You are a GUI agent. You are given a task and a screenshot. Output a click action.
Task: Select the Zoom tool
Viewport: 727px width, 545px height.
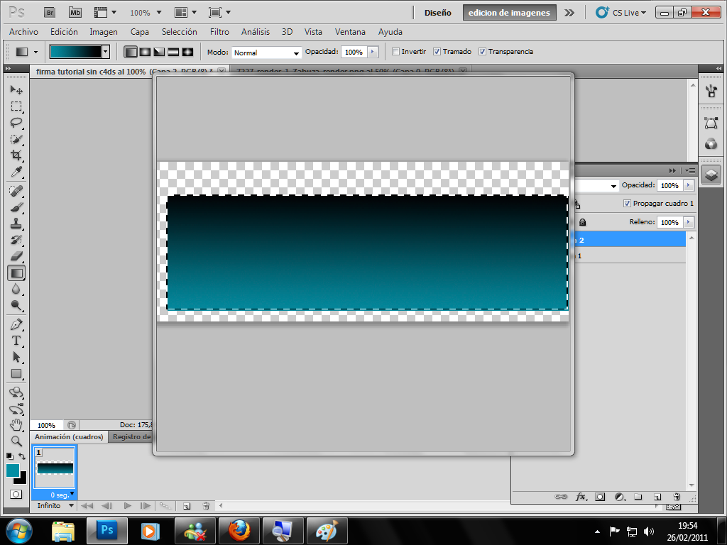pyautogui.click(x=16, y=441)
